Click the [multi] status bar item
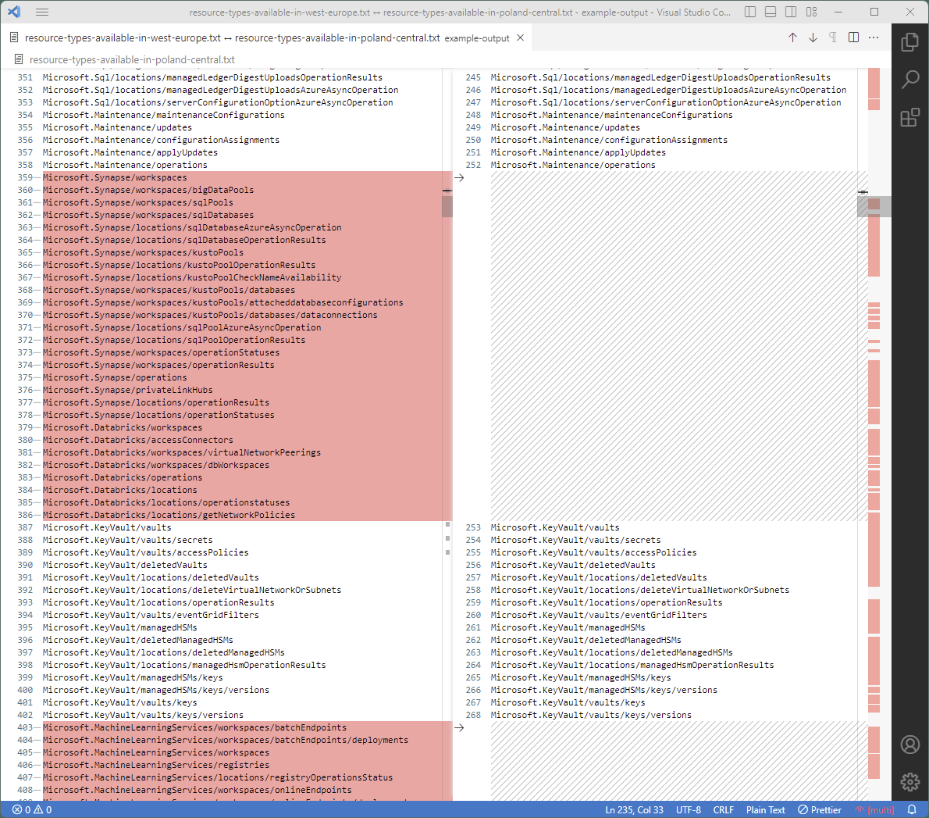 point(874,809)
